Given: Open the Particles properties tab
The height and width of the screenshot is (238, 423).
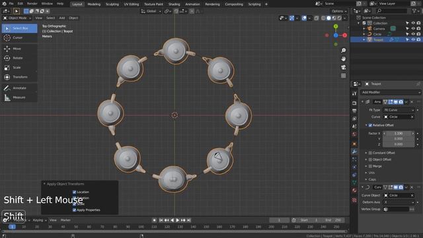Looking at the screenshot, I should (x=354, y=159).
